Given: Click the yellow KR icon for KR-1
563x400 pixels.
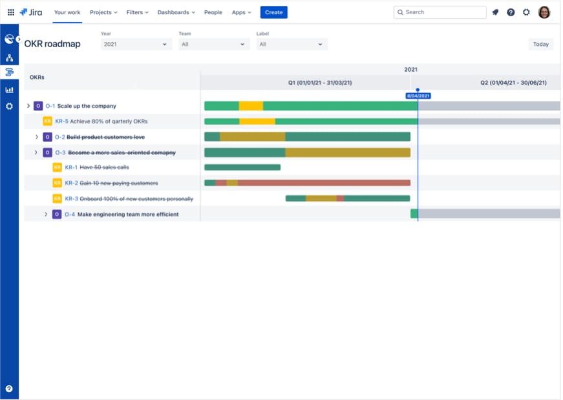Looking at the screenshot, I should coord(57,167).
